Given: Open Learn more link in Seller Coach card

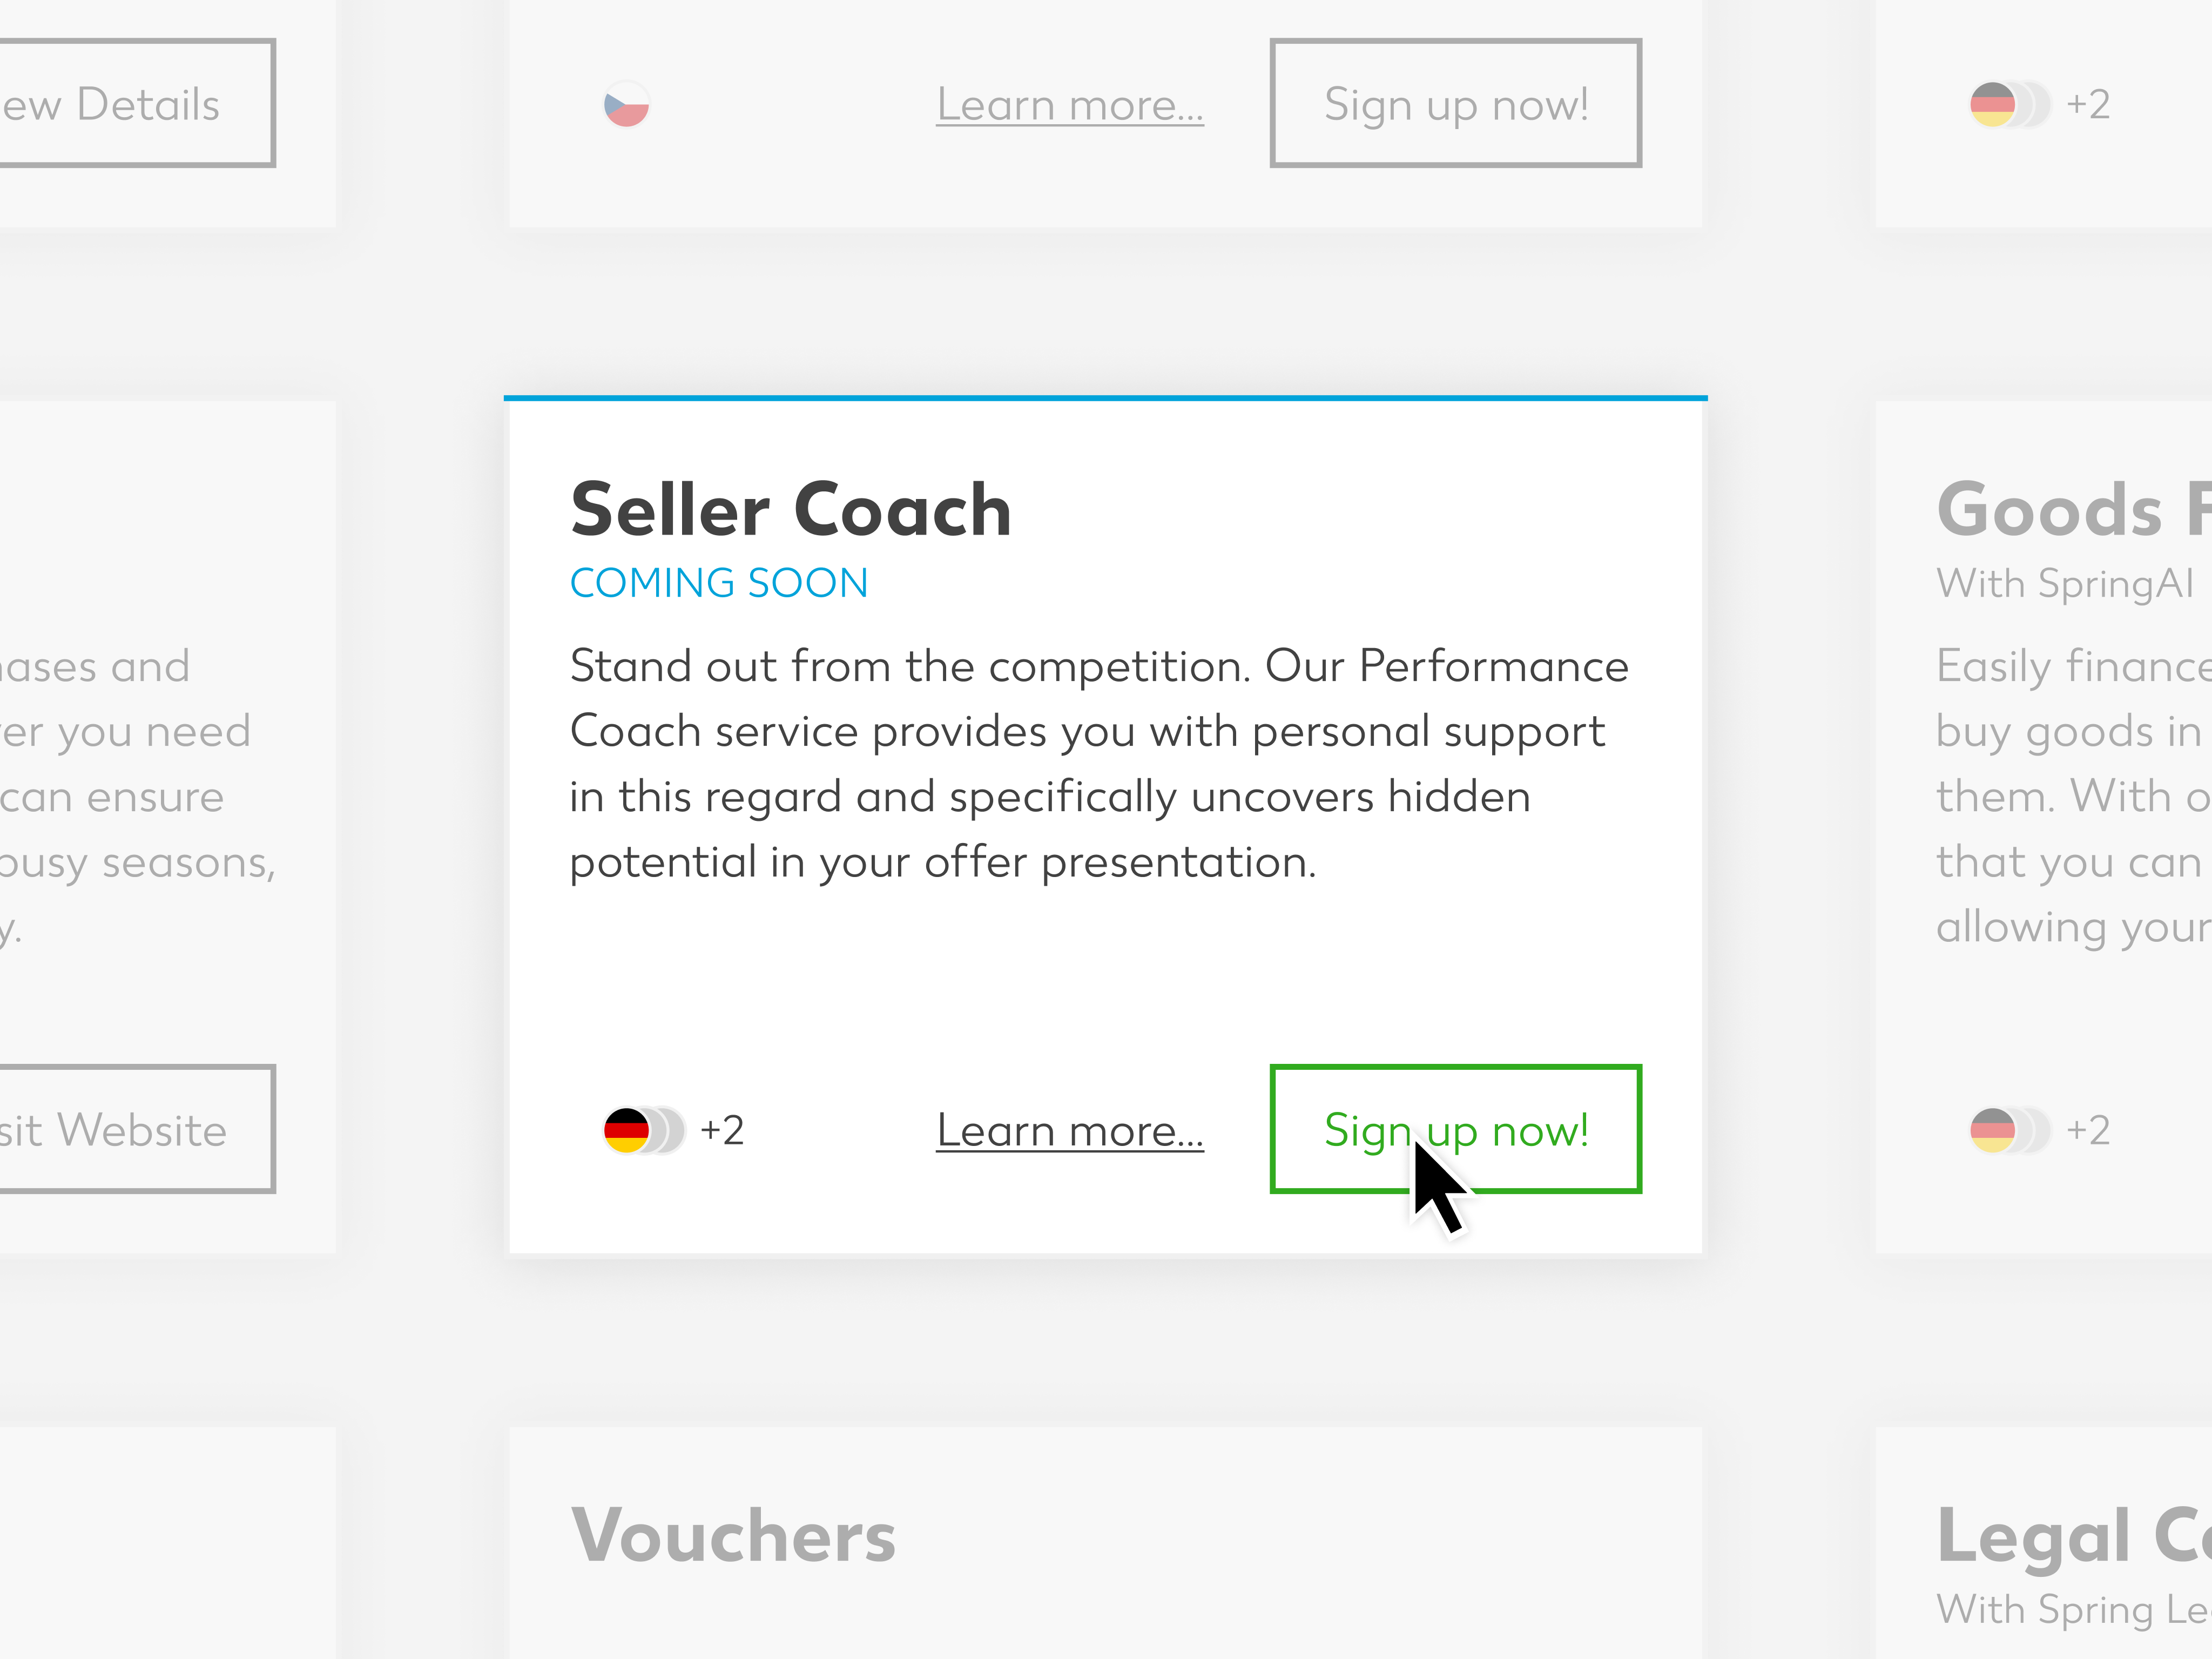Looking at the screenshot, I should pyautogui.click(x=1070, y=1131).
